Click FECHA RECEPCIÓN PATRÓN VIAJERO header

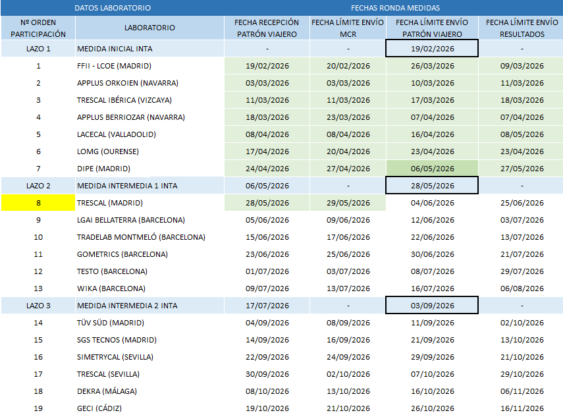(267, 28)
